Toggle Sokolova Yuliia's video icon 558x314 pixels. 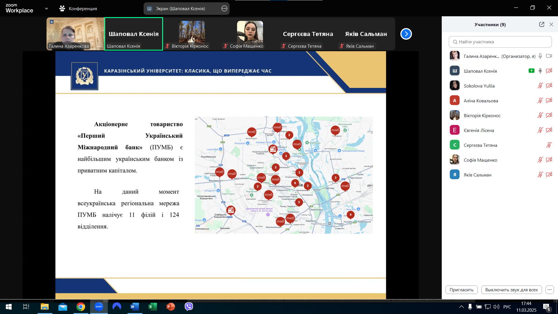click(549, 86)
